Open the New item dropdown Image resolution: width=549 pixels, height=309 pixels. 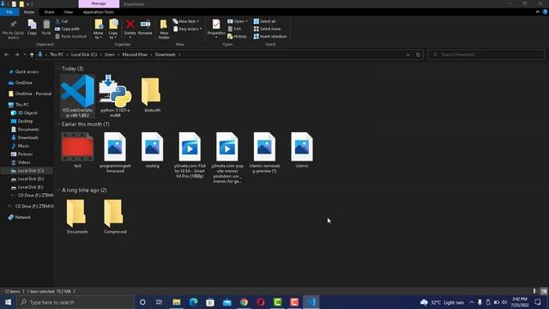pos(186,21)
